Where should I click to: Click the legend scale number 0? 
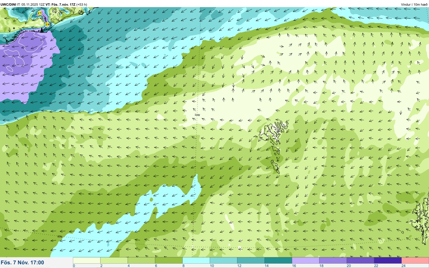click(74, 266)
